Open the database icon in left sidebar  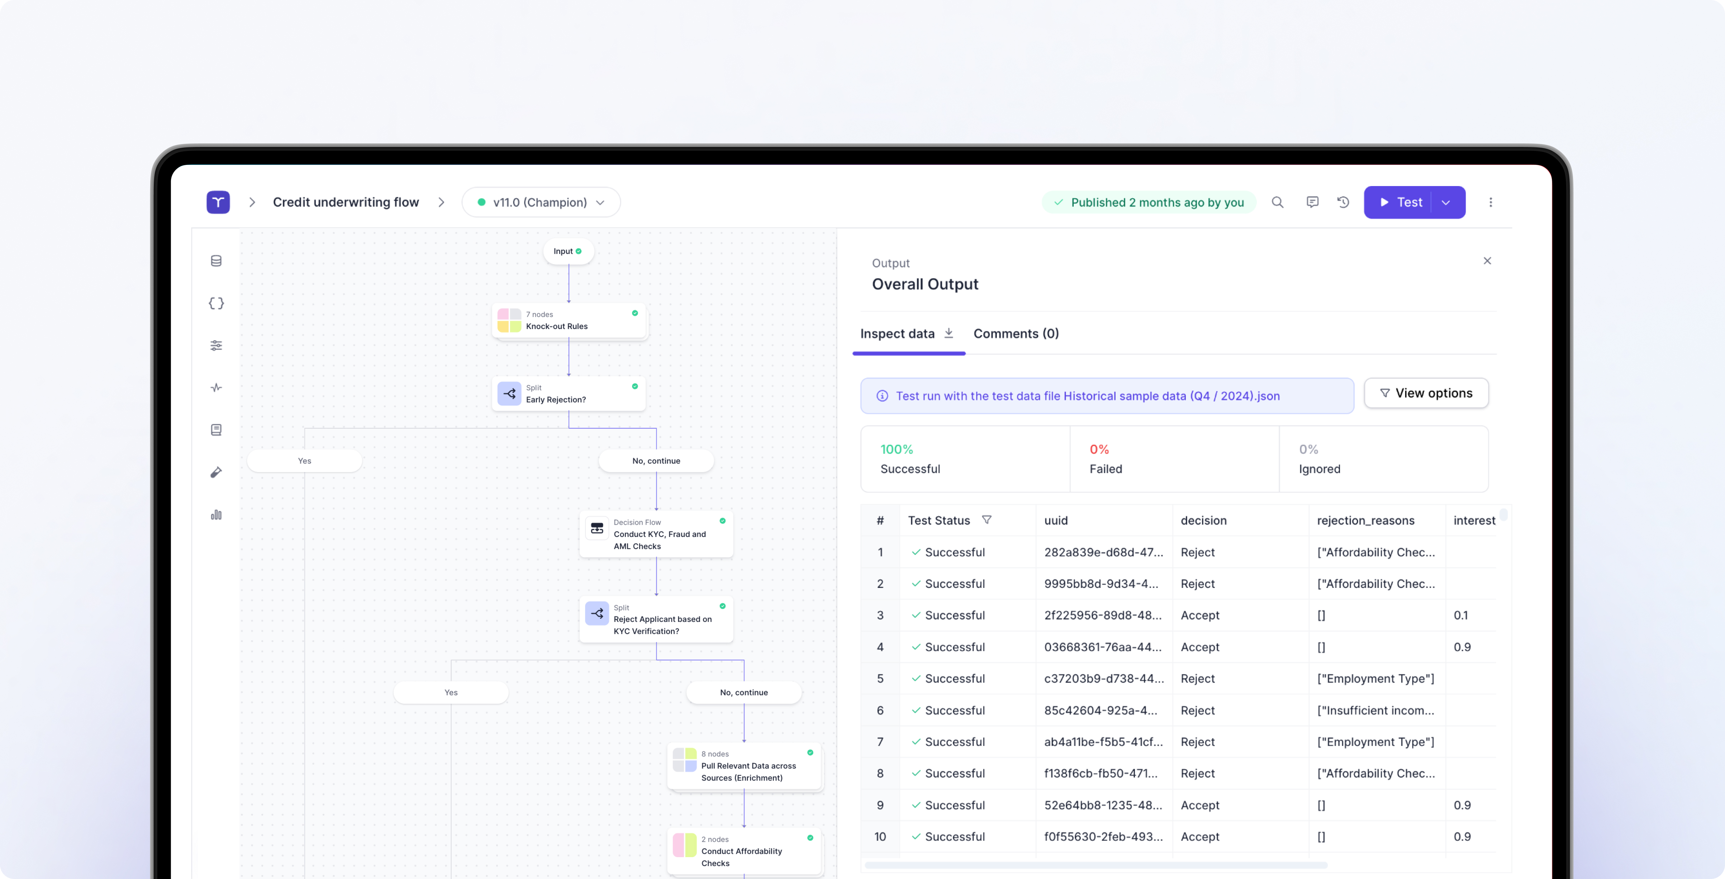[216, 261]
